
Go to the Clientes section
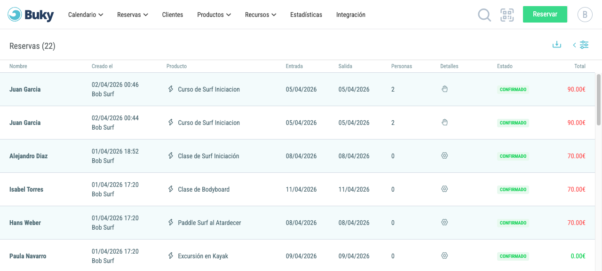click(x=173, y=15)
